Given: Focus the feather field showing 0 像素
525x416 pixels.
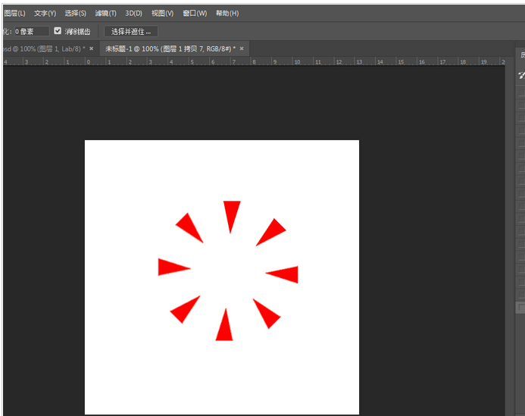Looking at the screenshot, I should coord(31,31).
